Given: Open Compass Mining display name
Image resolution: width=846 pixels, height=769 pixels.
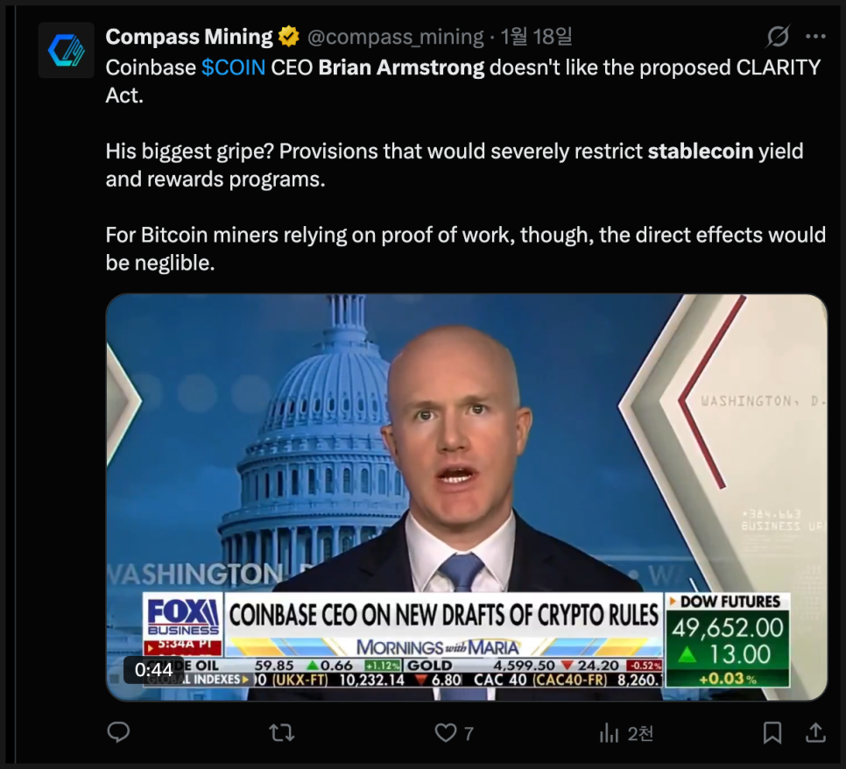Looking at the screenshot, I should click(189, 36).
